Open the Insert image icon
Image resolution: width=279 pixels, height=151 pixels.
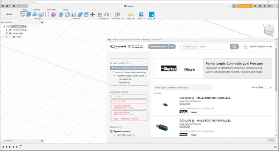point(141,14)
